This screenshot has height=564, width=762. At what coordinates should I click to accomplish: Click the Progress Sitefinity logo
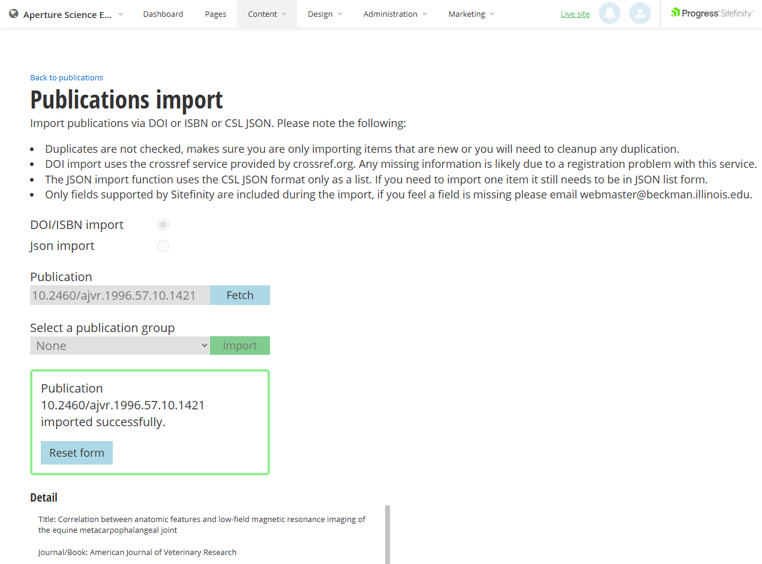click(712, 12)
